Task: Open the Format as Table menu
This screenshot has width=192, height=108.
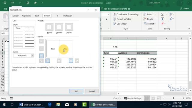Action: pyautogui.click(x=123, y=19)
